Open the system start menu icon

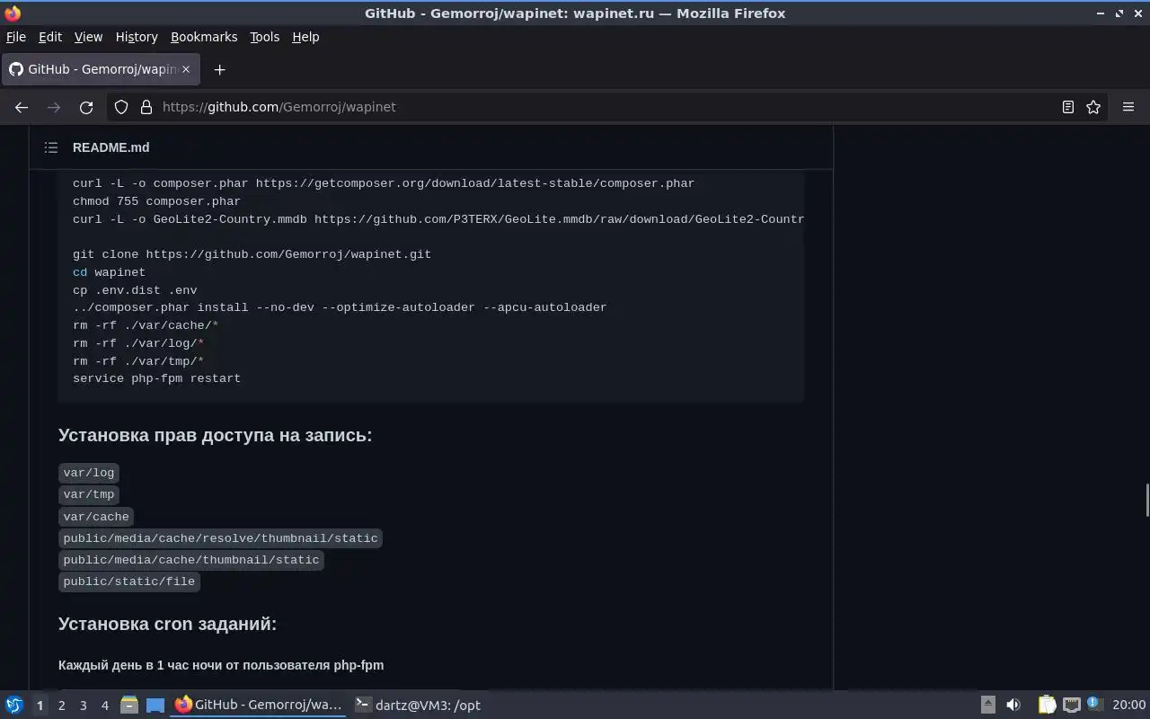[x=13, y=706]
